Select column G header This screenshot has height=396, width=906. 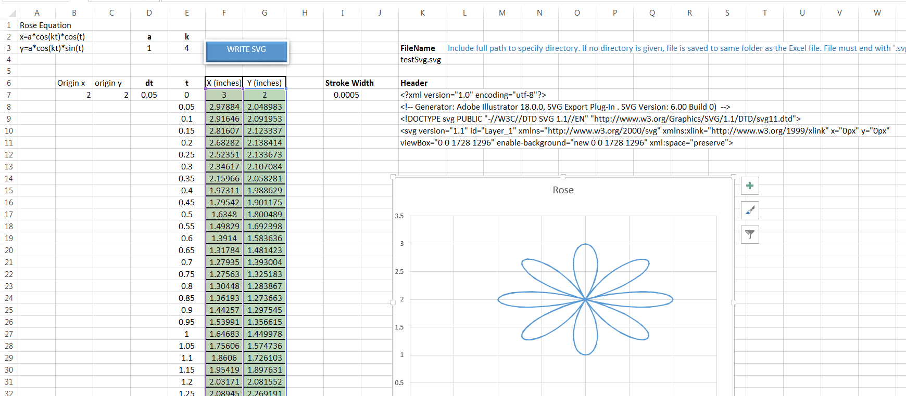tap(265, 13)
